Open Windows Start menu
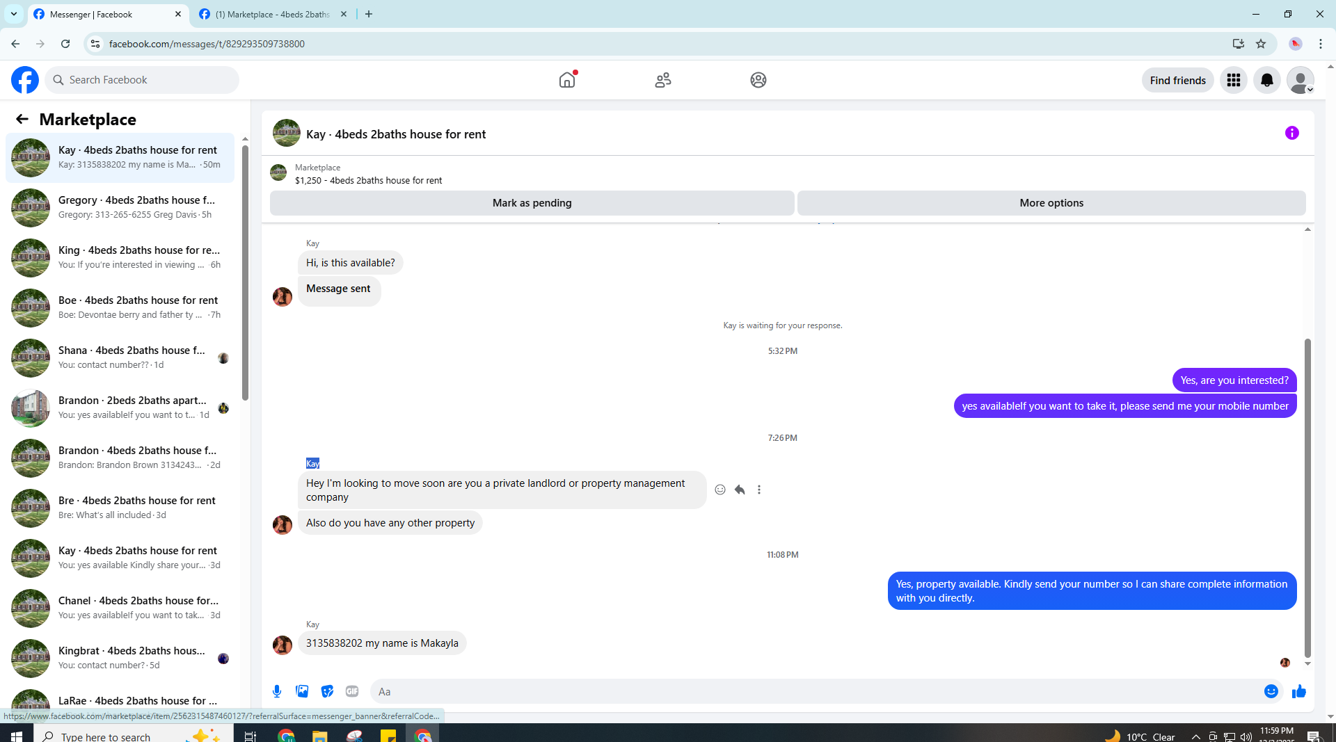 [17, 735]
